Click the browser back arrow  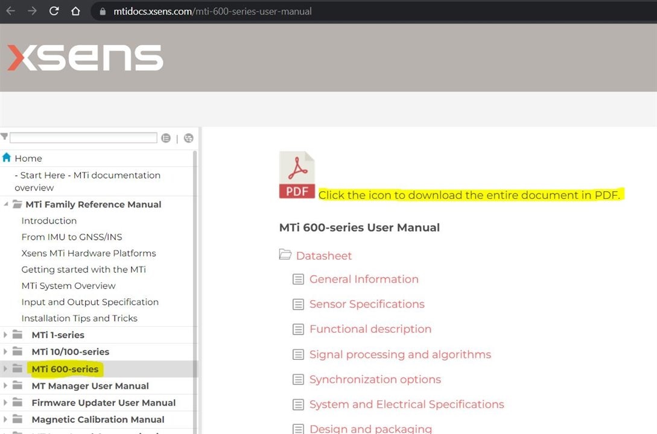10,11
